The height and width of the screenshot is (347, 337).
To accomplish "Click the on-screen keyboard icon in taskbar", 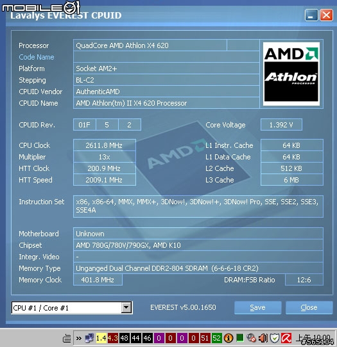I will pos(67,339).
